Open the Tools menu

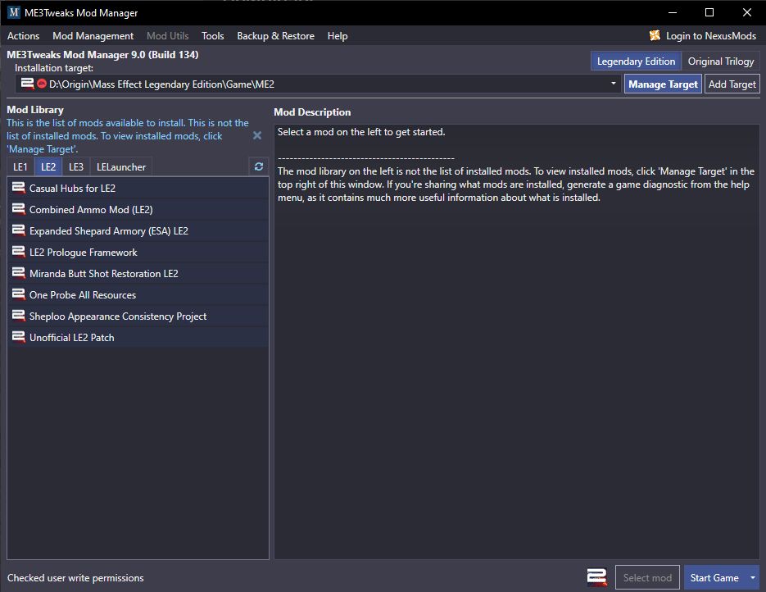pyautogui.click(x=212, y=36)
